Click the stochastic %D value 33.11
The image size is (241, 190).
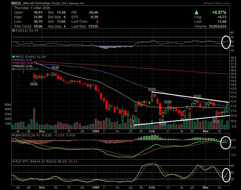(x=73, y=162)
